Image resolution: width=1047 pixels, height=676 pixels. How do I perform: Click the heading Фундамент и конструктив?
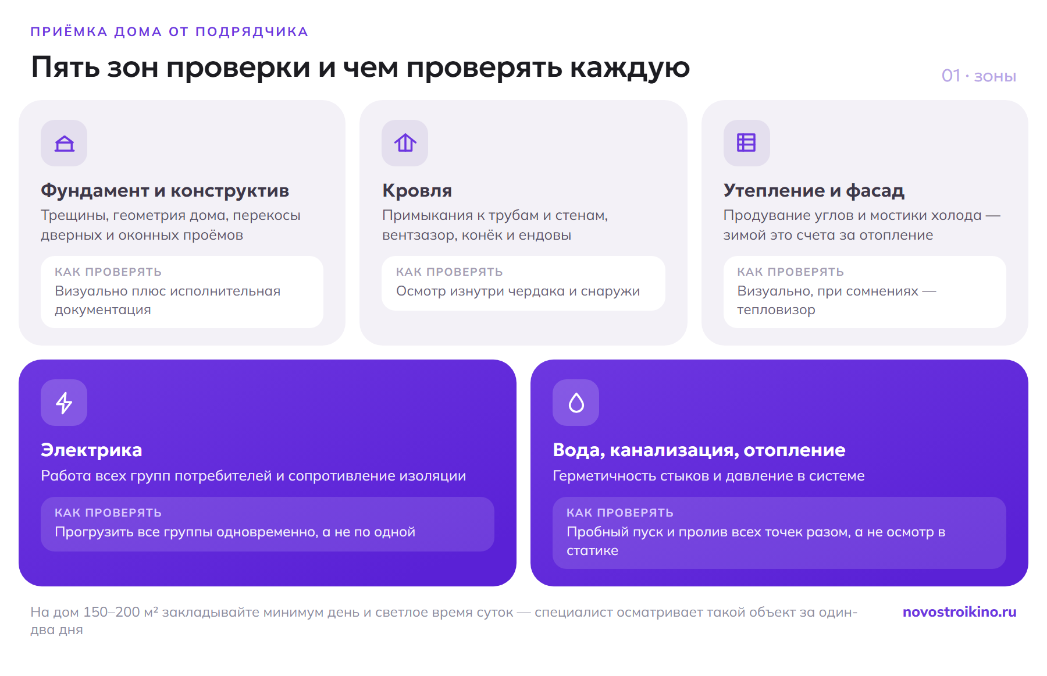[x=165, y=191]
